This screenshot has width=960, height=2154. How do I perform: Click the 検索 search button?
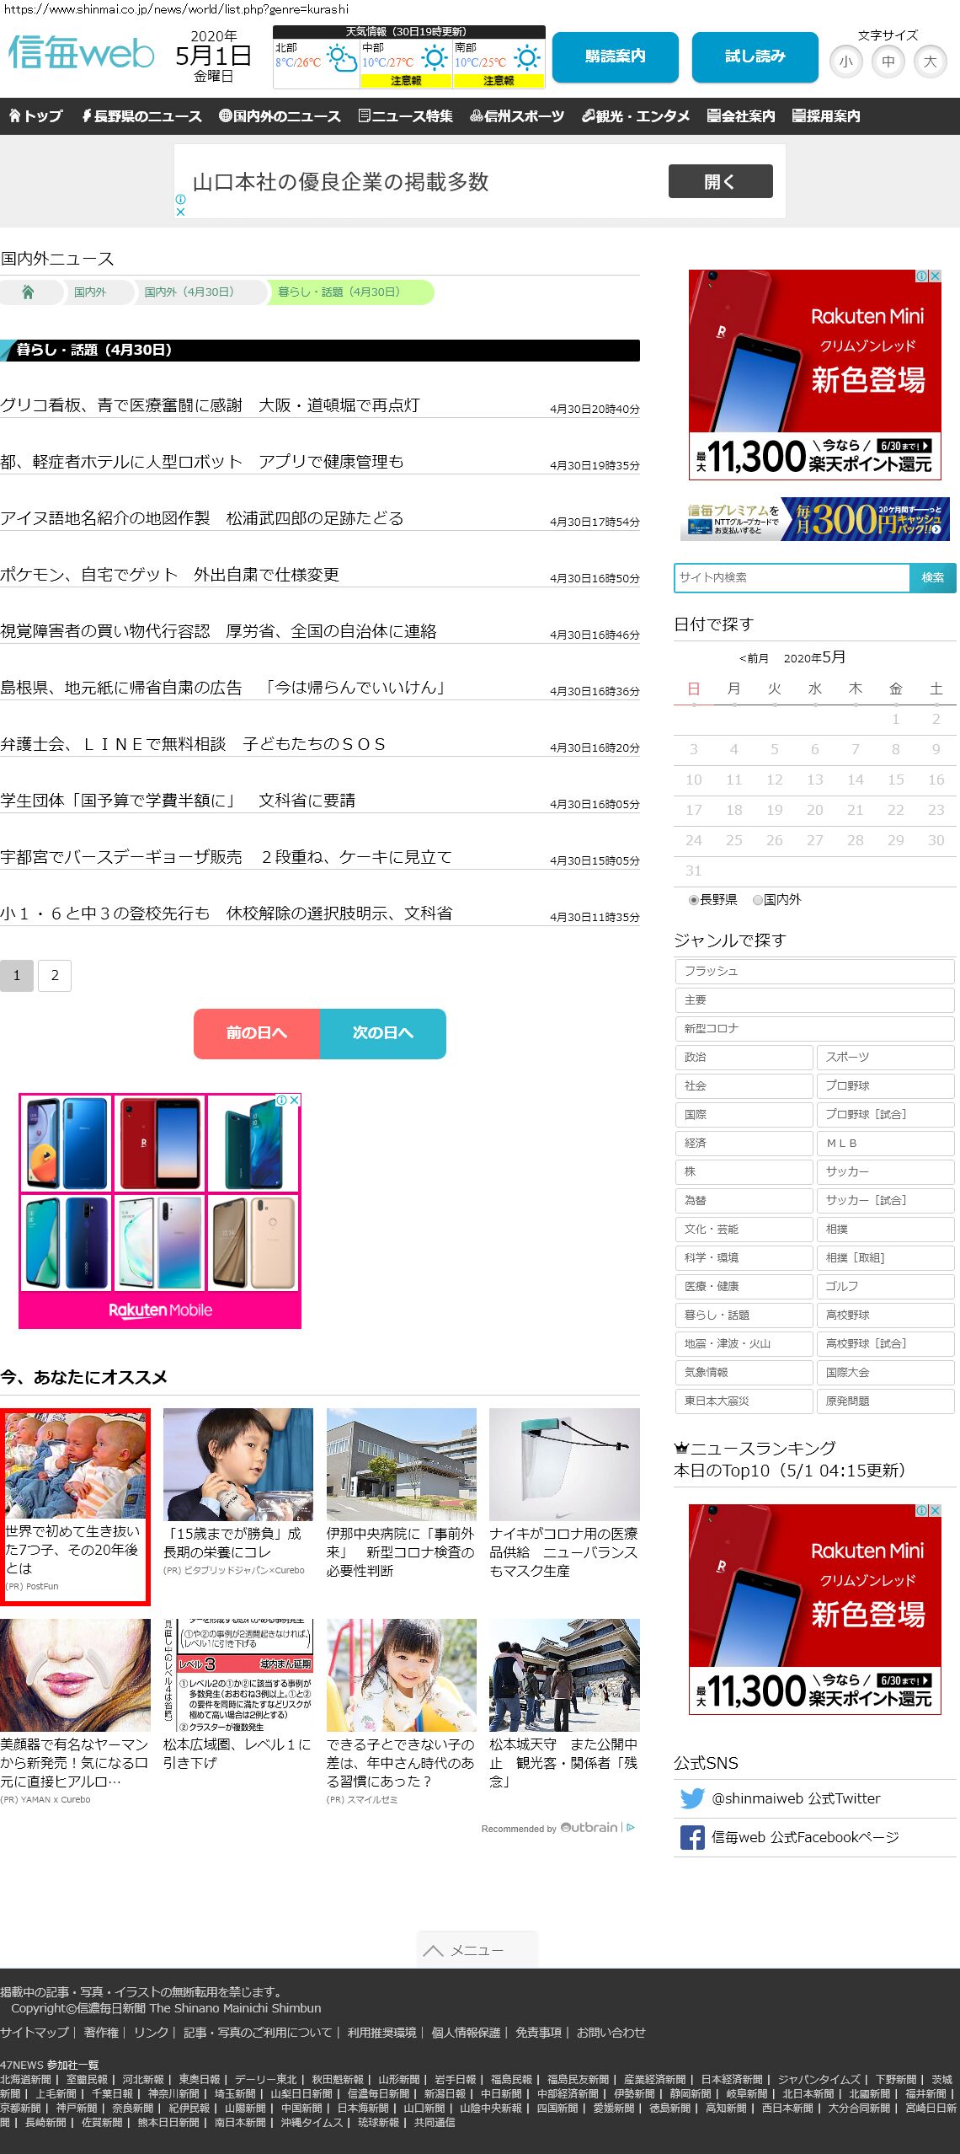click(x=933, y=578)
